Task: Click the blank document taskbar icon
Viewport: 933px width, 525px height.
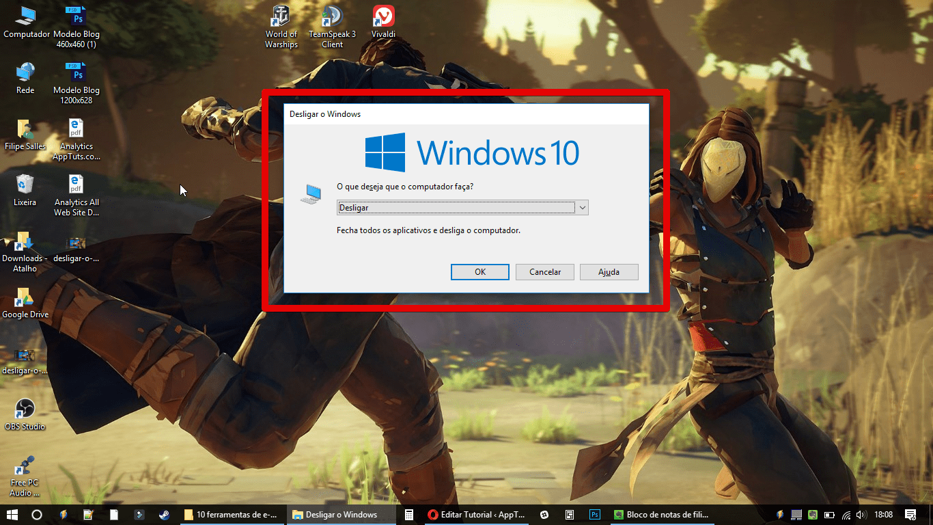Action: coord(114,515)
